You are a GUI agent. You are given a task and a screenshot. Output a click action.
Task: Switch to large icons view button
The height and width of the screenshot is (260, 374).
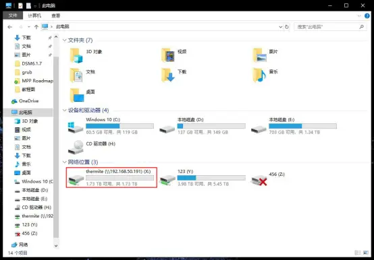pyautogui.click(x=366, y=253)
